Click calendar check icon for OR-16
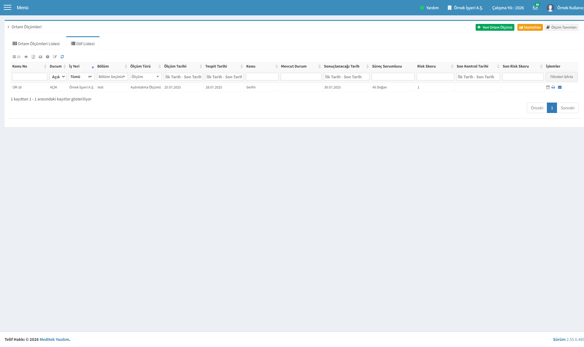Image resolution: width=584 pixels, height=347 pixels. (548, 87)
